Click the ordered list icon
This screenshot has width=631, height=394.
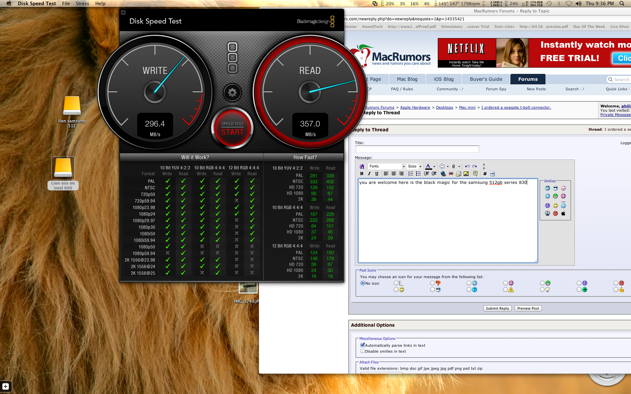[x=411, y=174]
